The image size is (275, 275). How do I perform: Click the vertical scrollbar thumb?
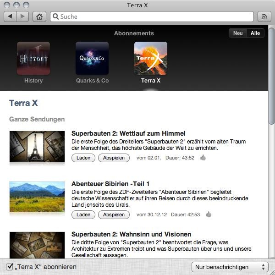click(x=271, y=76)
